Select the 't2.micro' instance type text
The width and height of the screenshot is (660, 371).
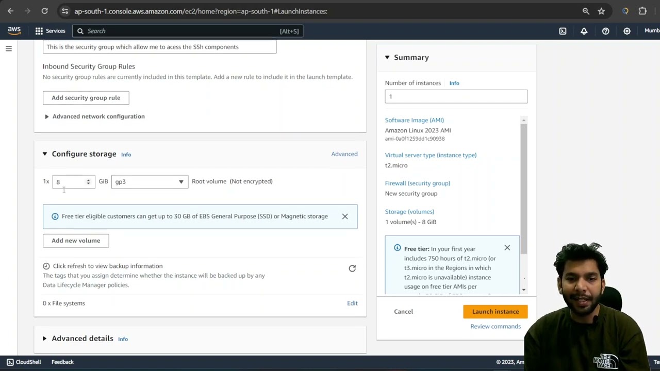[x=396, y=165]
